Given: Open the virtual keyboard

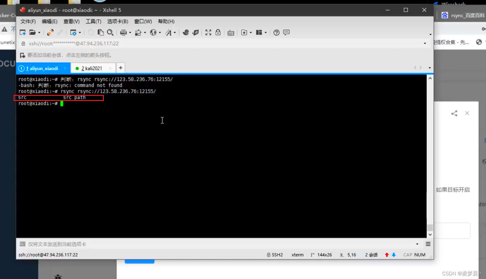Looking at the screenshot, I should [231, 32].
